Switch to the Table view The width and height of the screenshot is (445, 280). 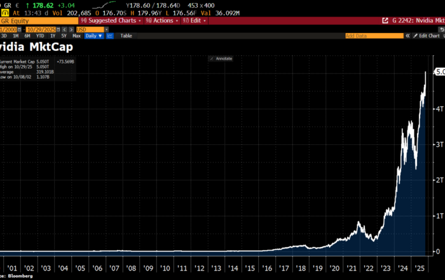pyautogui.click(x=126, y=36)
